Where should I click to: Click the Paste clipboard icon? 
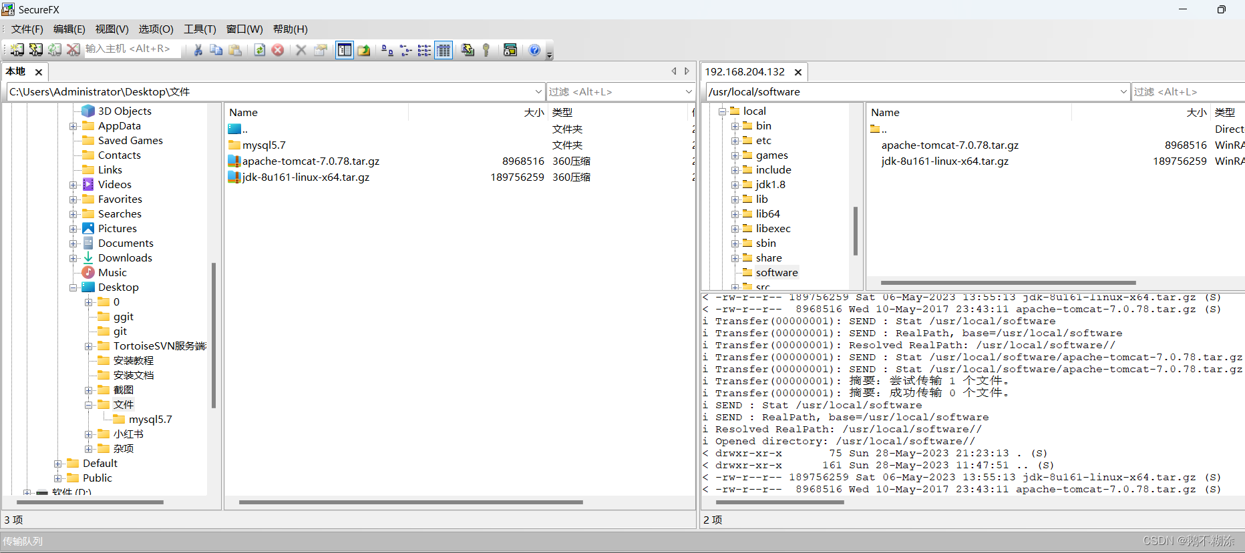[x=235, y=50]
